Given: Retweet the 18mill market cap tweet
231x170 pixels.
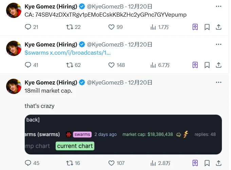Looking at the screenshot, I should 70,163.
